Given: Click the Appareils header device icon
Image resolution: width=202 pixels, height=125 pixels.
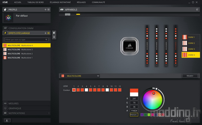Looking at the screenshot, I should pyautogui.click(x=62, y=10).
